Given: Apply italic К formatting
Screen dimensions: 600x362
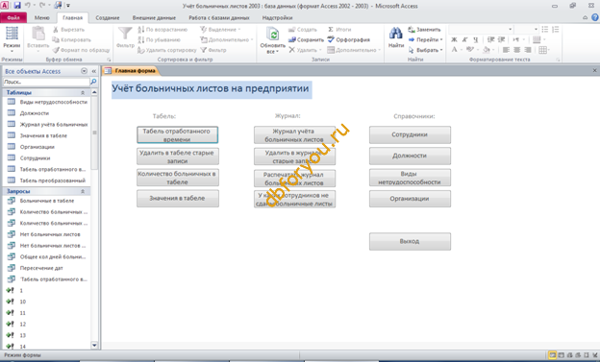Looking at the screenshot, I should pos(464,39).
